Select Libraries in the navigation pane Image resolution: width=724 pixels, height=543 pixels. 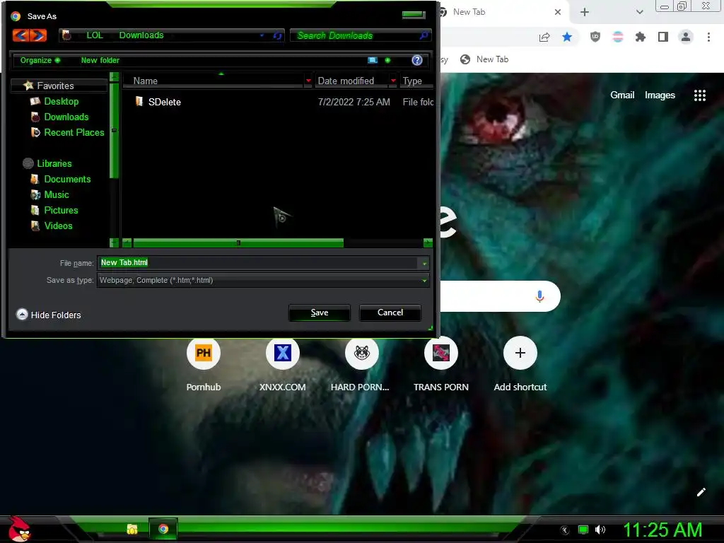[54, 163]
